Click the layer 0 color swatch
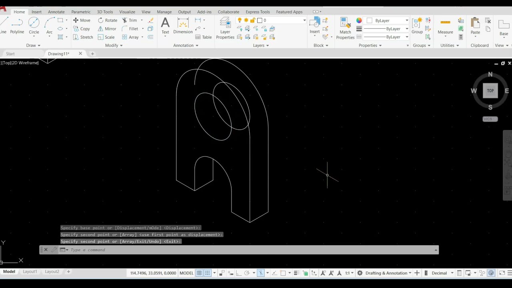 (260, 20)
